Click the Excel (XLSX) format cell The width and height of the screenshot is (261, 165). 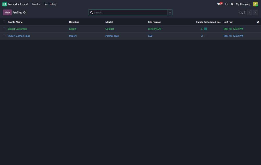click(x=155, y=29)
